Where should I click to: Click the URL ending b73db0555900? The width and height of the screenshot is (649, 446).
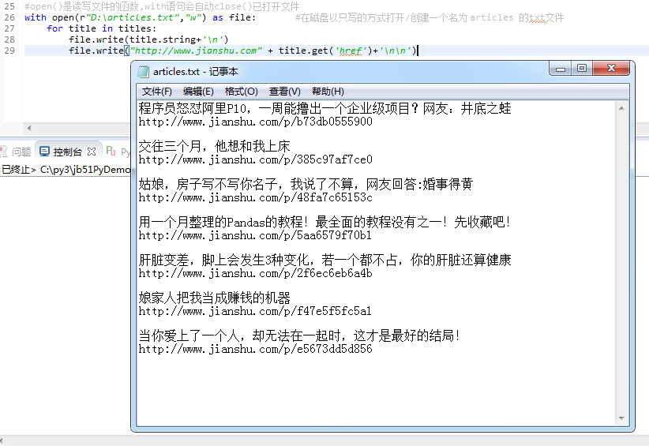pos(255,122)
